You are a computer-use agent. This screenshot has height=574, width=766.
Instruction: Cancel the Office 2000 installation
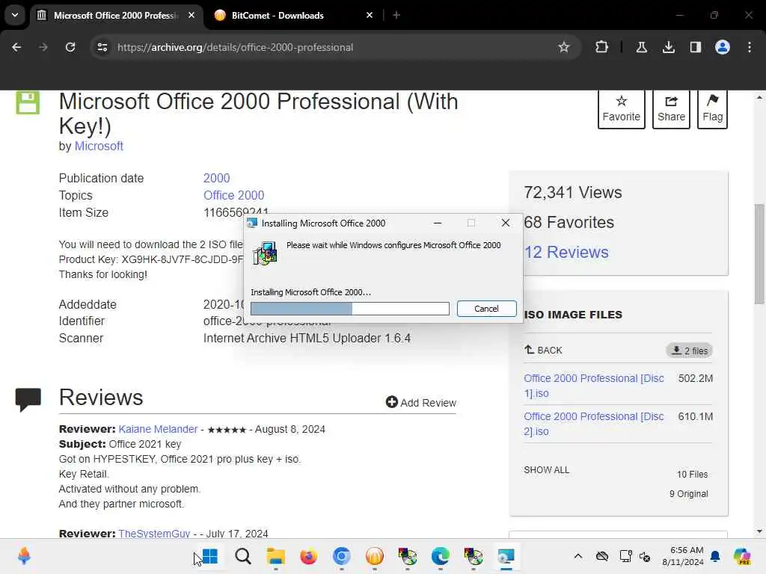click(x=486, y=309)
